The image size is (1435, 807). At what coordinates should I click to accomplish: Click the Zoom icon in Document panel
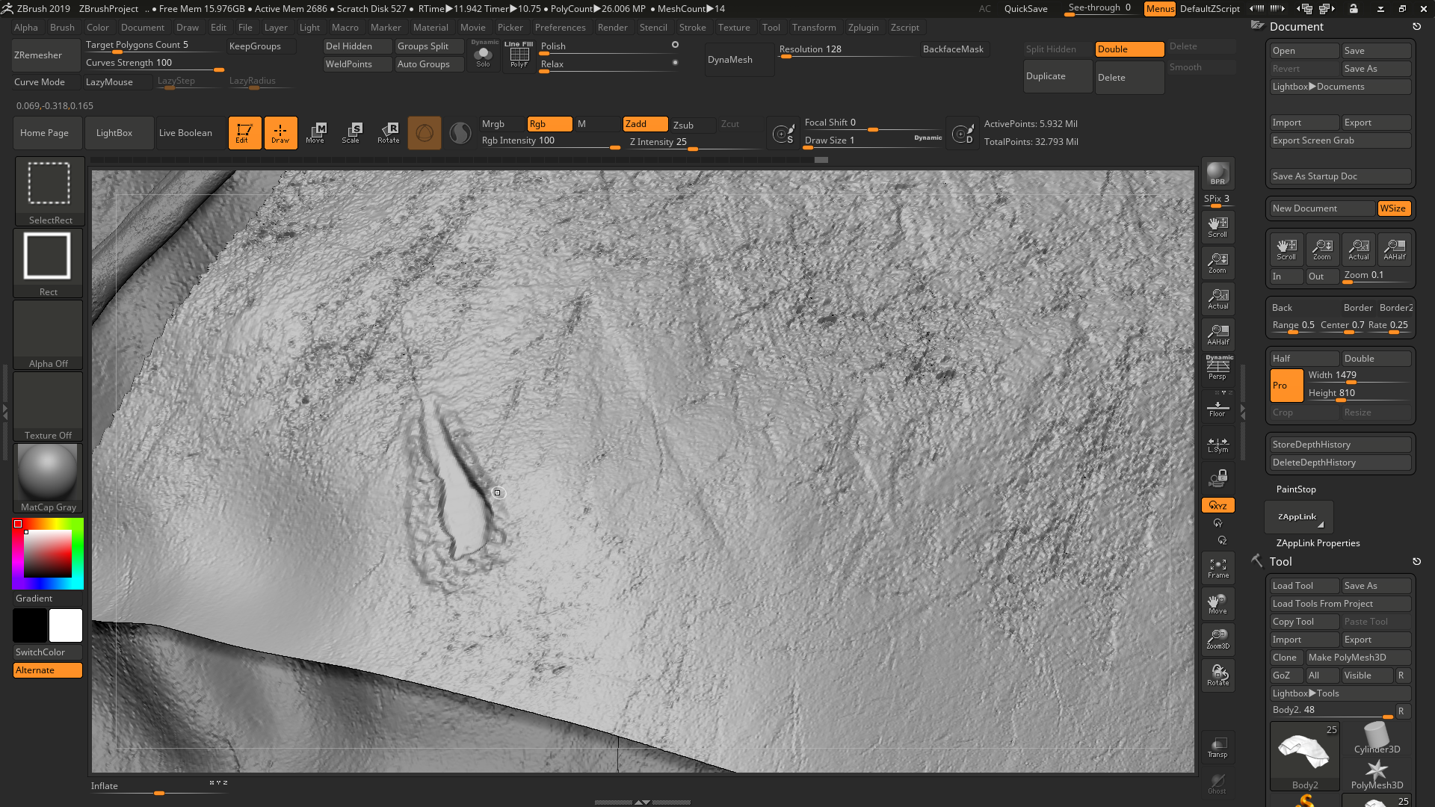(x=1322, y=250)
